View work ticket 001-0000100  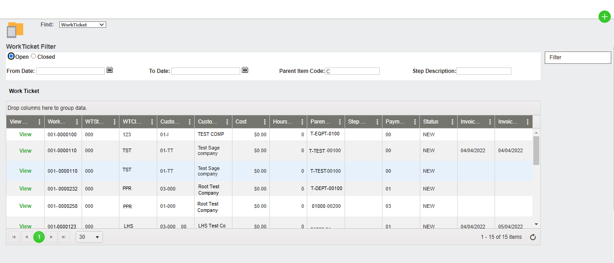(x=25, y=134)
